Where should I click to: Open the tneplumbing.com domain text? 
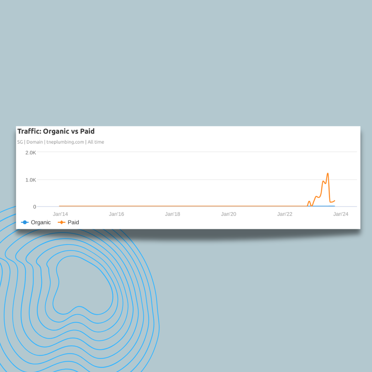[x=65, y=142]
